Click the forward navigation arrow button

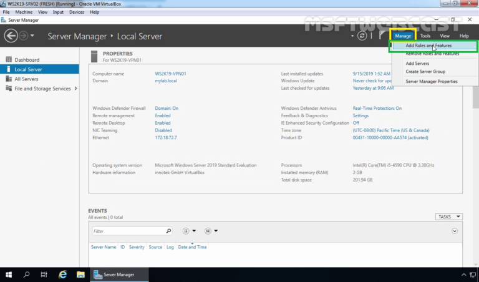pos(24,36)
